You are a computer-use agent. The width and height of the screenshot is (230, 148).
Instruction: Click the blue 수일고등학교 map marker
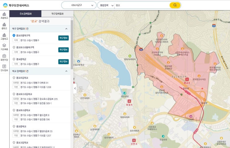tap(79, 62)
